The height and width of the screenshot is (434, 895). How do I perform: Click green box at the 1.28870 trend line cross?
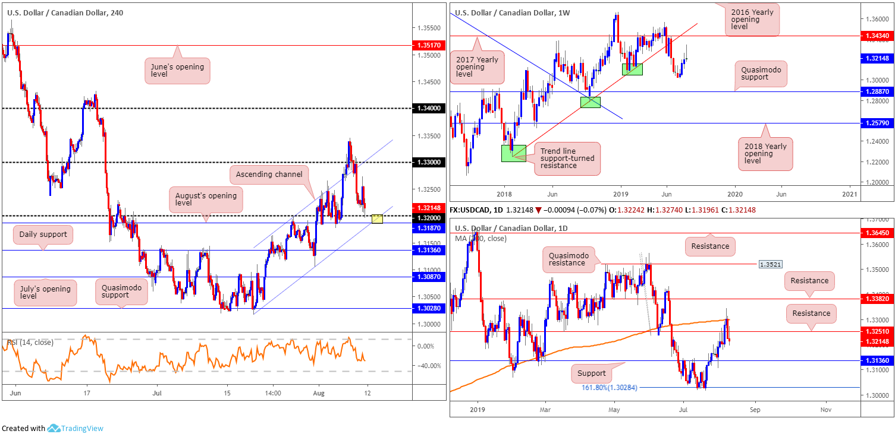(x=591, y=102)
